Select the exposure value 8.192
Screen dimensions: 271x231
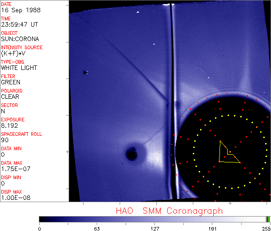[x=9, y=125]
